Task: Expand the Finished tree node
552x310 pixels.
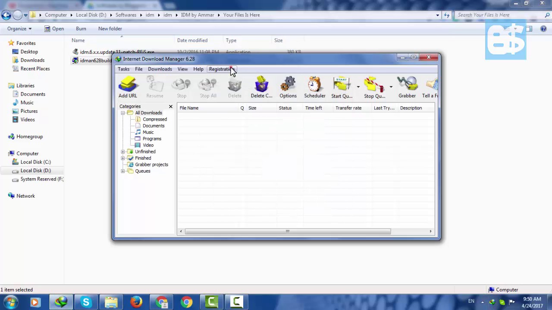Action: [x=123, y=158]
